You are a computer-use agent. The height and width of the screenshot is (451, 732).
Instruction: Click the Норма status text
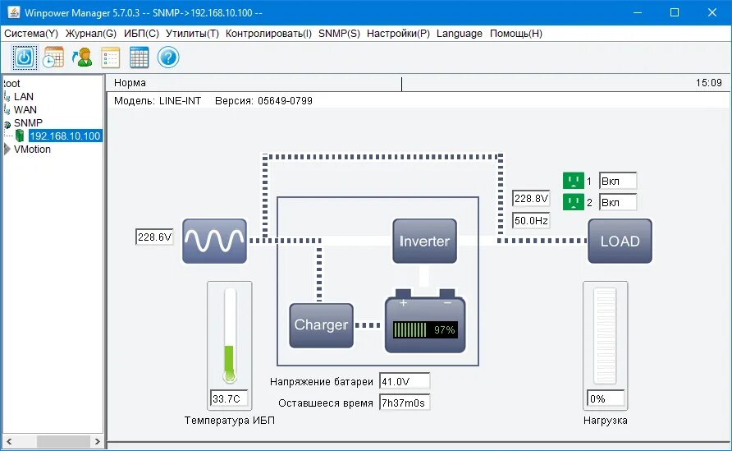[130, 83]
